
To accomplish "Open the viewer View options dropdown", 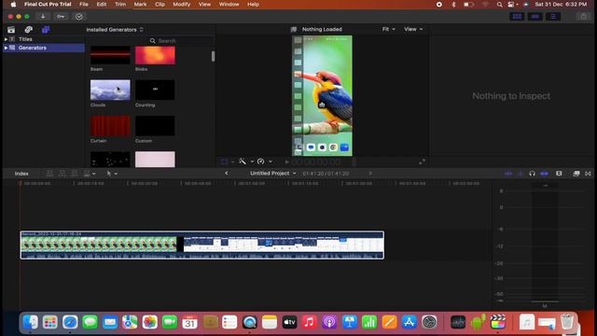I will click(413, 29).
